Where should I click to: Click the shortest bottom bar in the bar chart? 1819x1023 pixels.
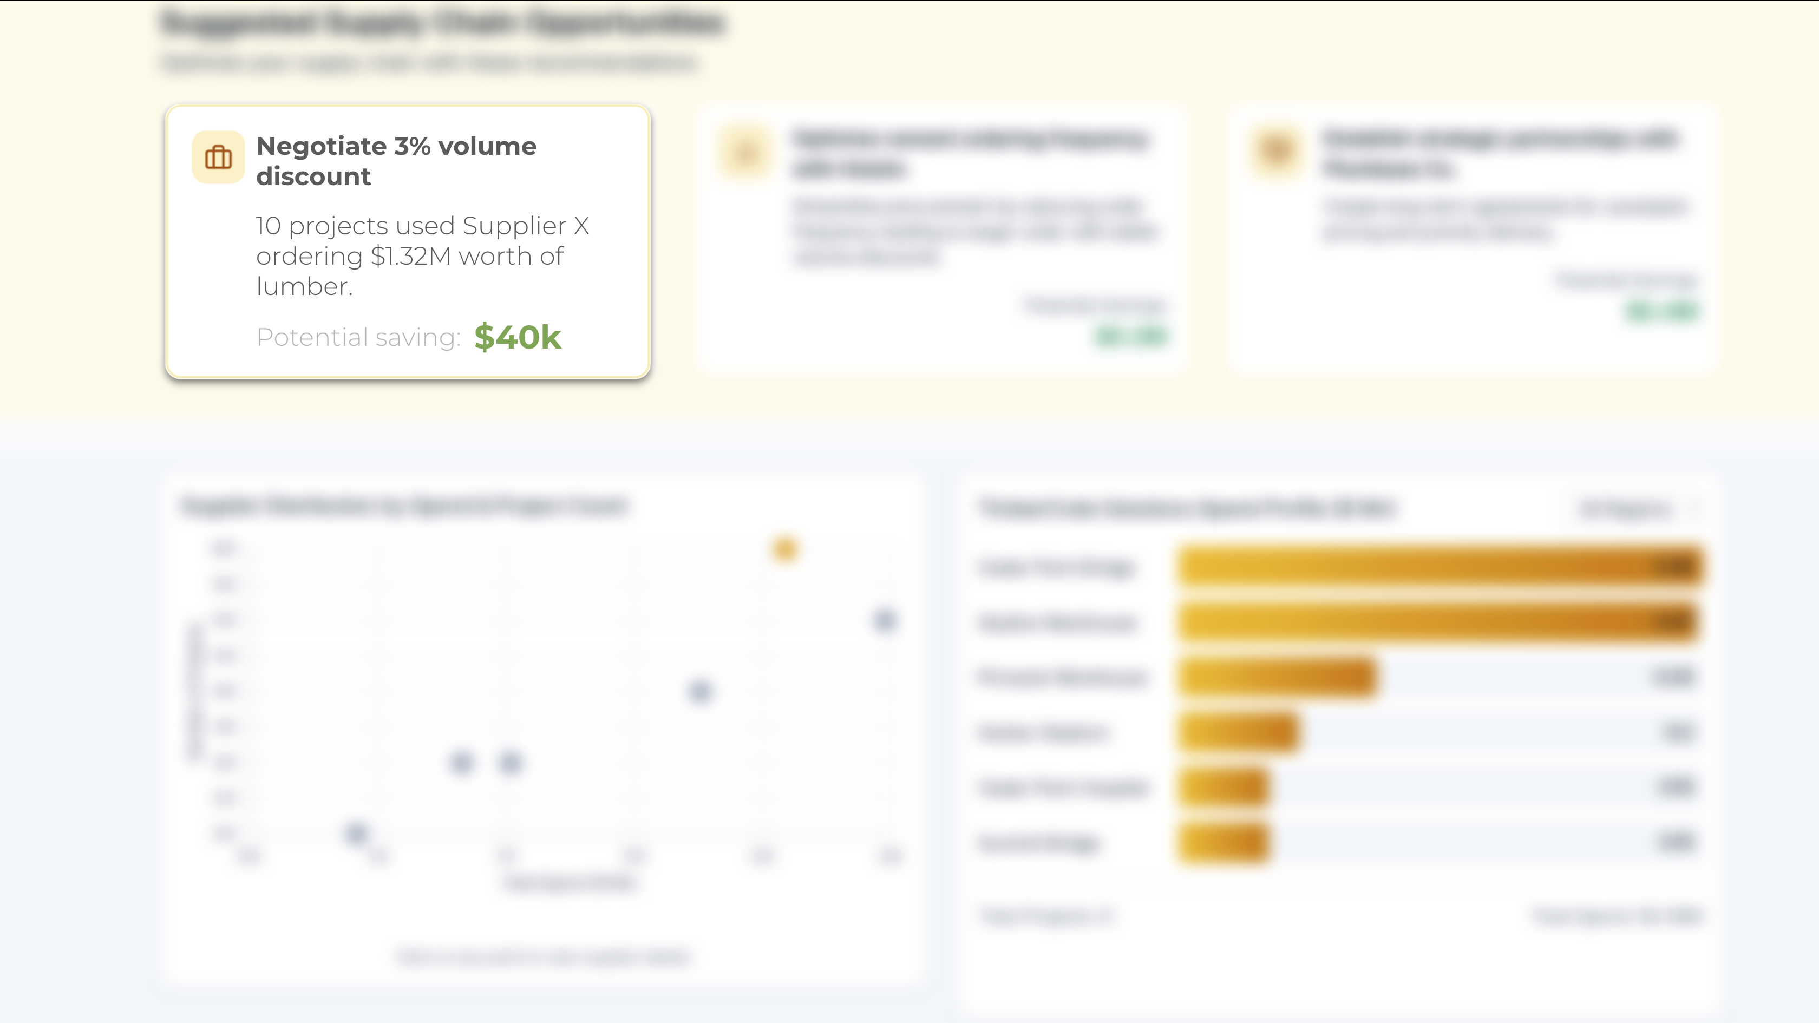(1223, 842)
